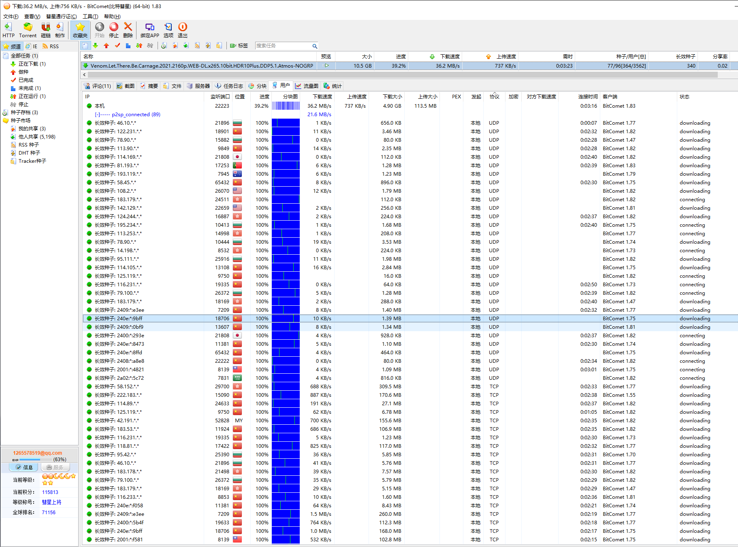Click the preview play icon on Venom task

[x=326, y=66]
